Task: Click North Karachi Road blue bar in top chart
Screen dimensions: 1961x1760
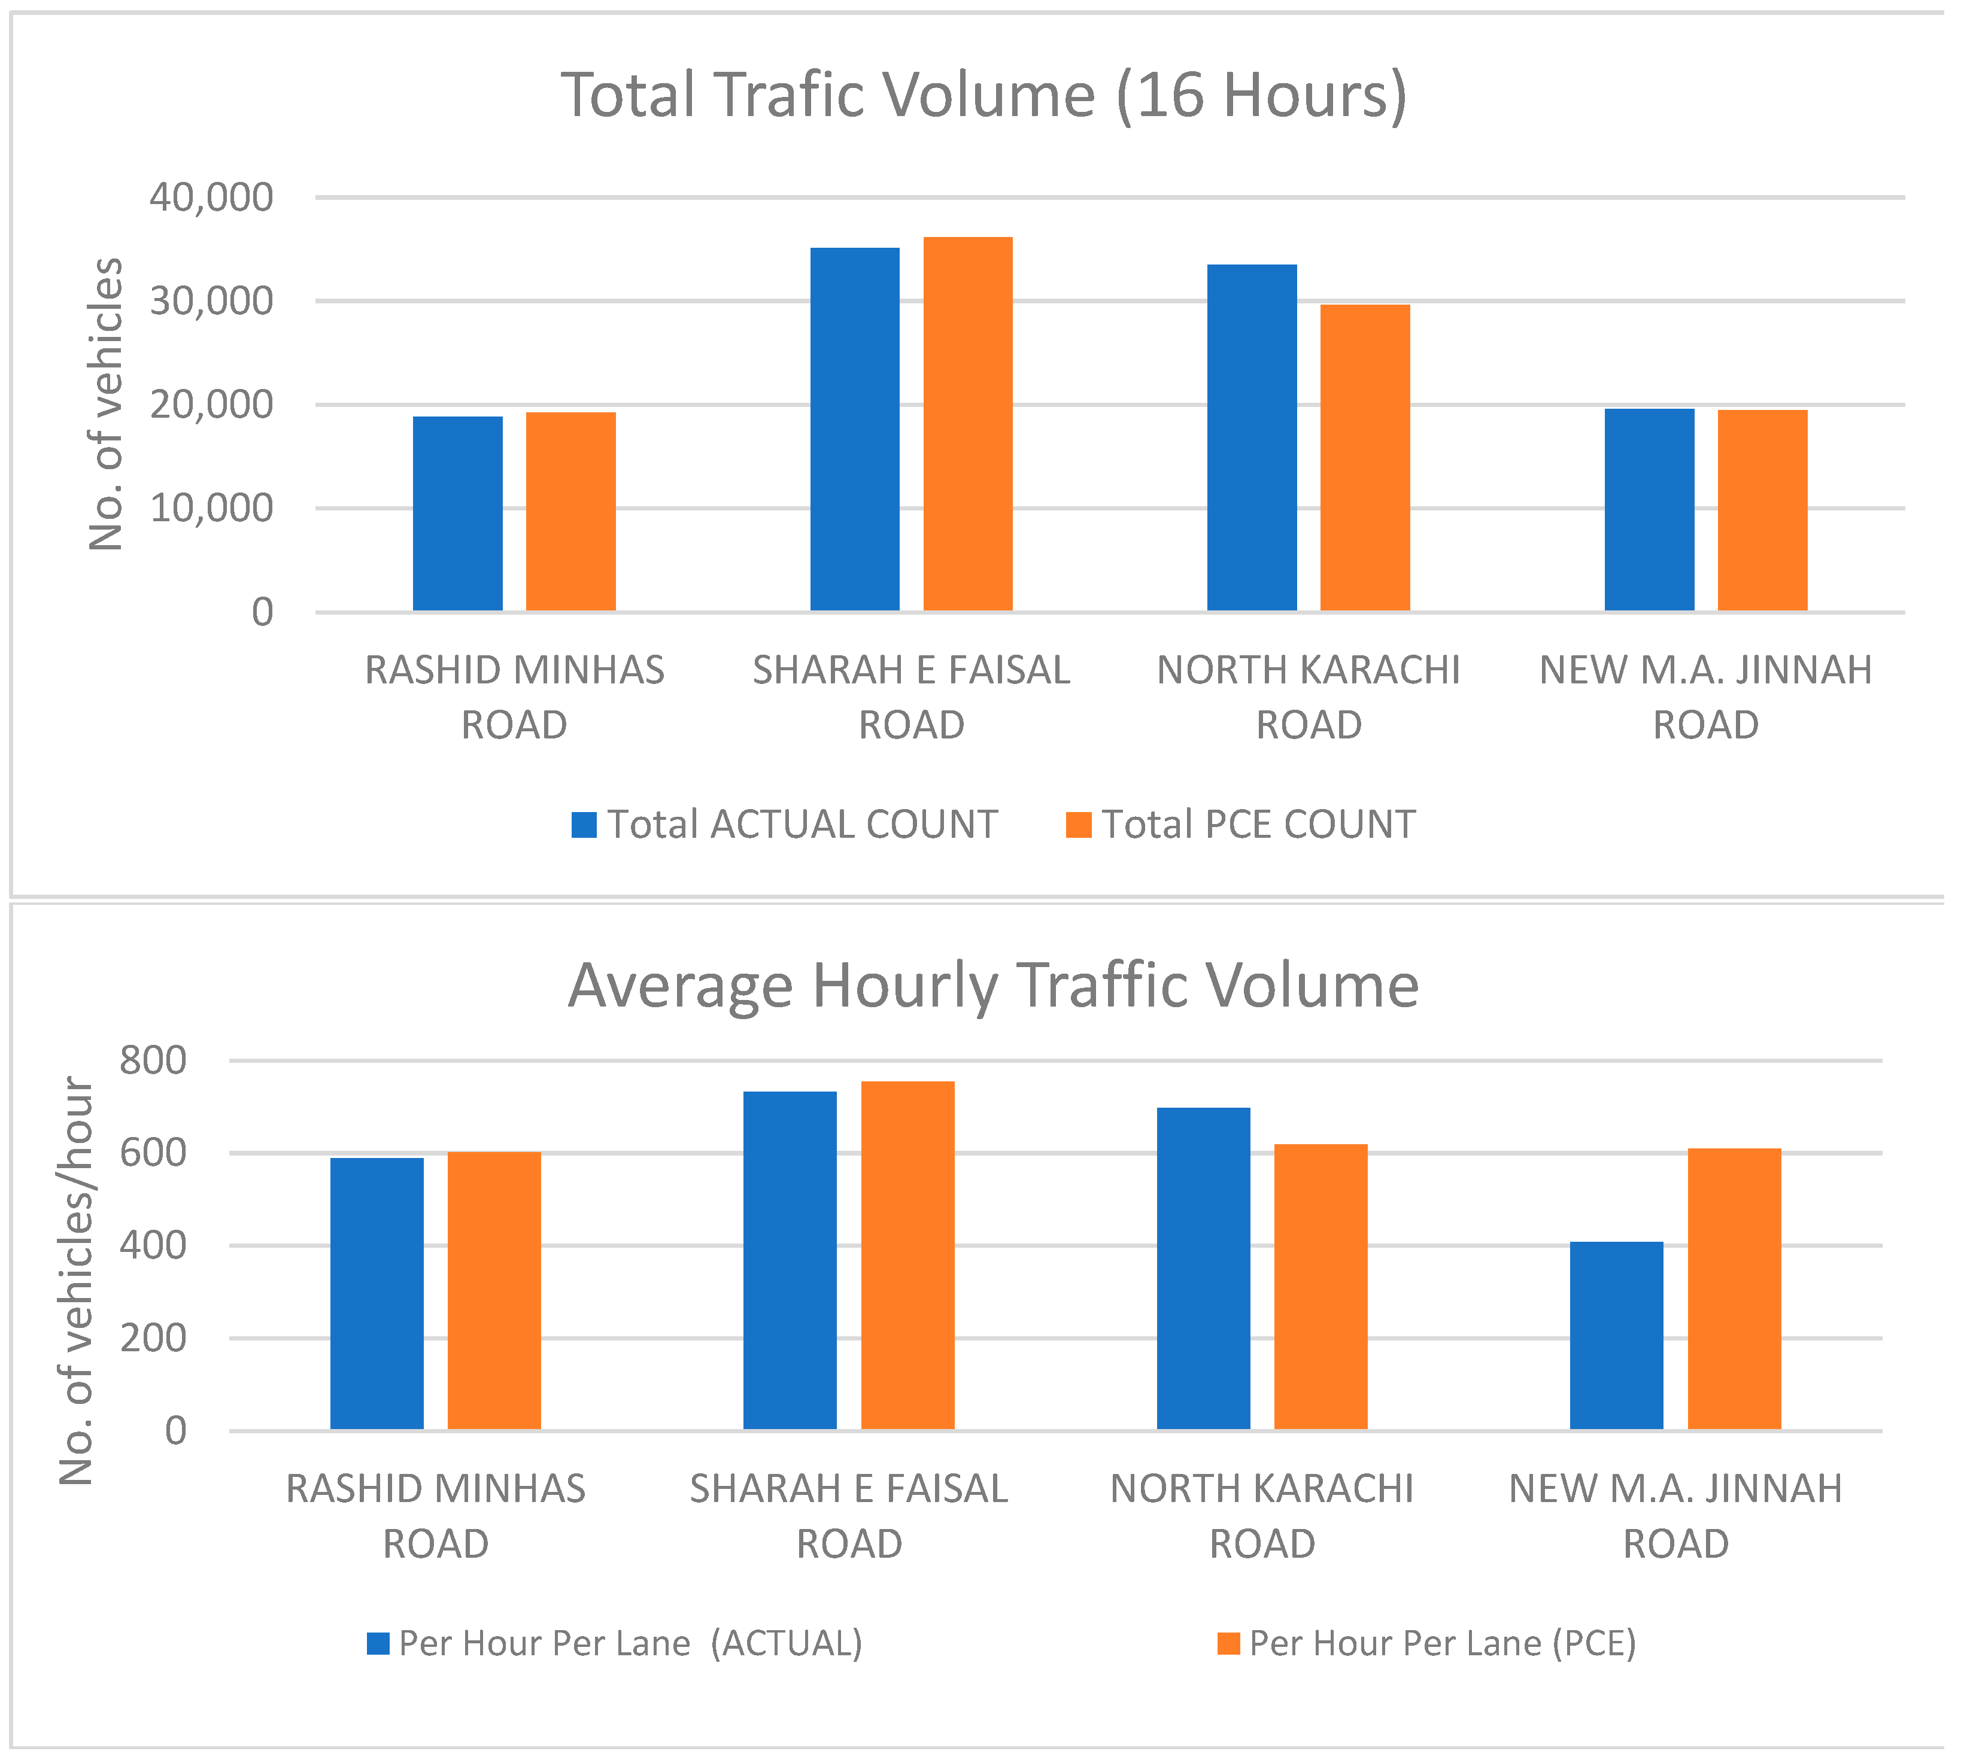Action: tap(1252, 437)
